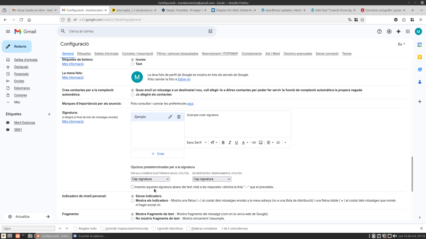Open Gmail settings gear icon
Viewport: 426px width, 239px height.
pyautogui.click(x=389, y=32)
